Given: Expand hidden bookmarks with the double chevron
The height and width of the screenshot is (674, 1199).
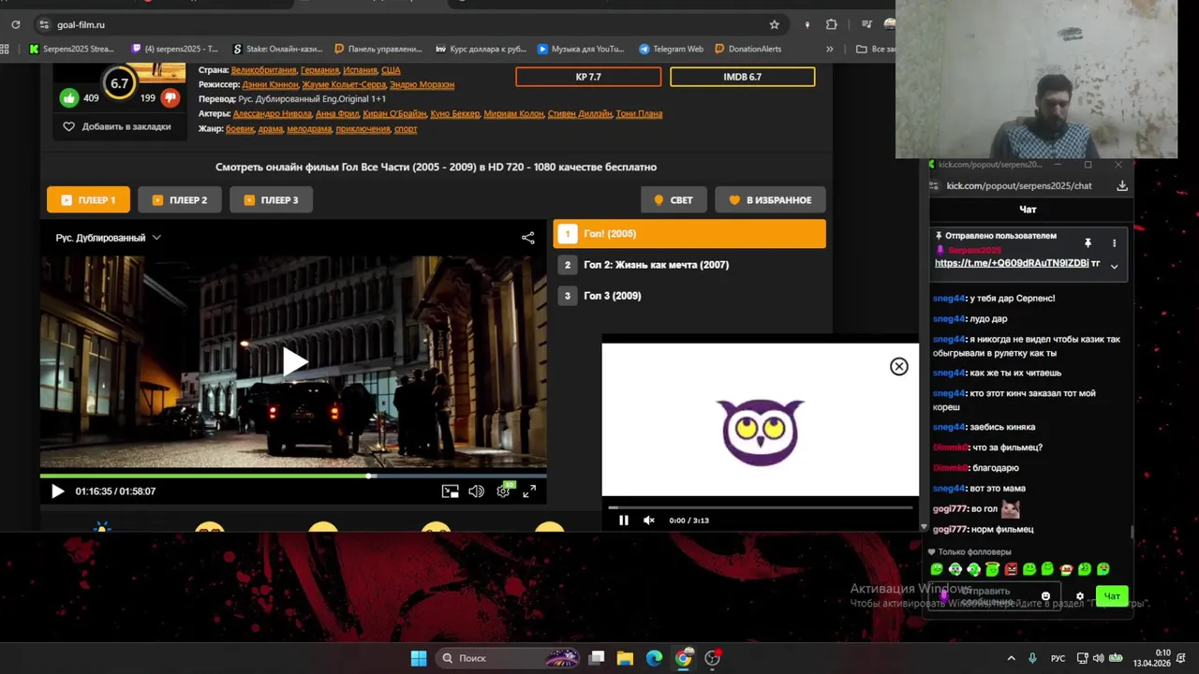Looking at the screenshot, I should tap(829, 49).
